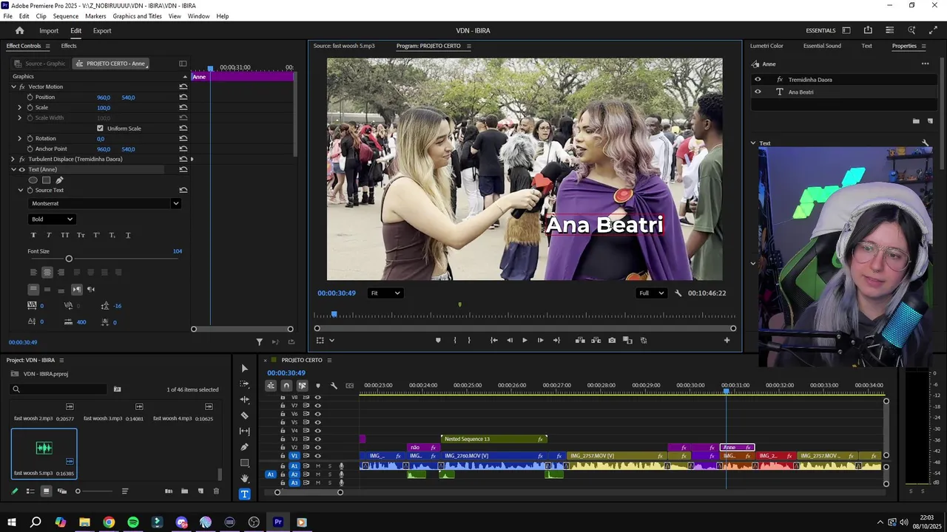Open the Sequence menu
This screenshot has height=532, width=947.
click(x=66, y=16)
